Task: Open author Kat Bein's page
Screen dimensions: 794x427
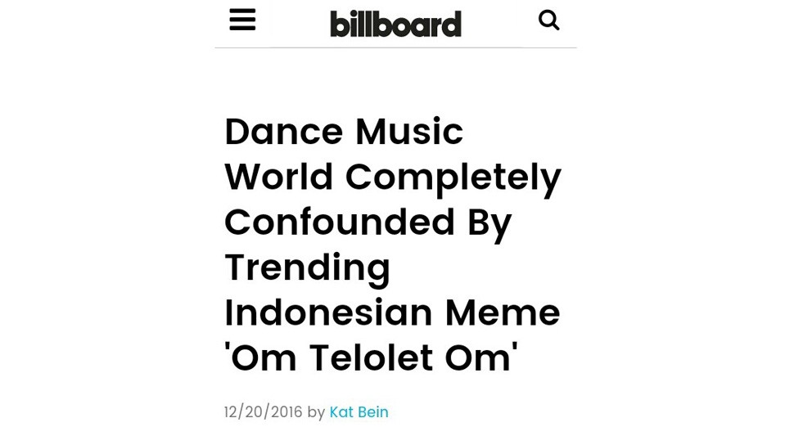Action: 359,412
